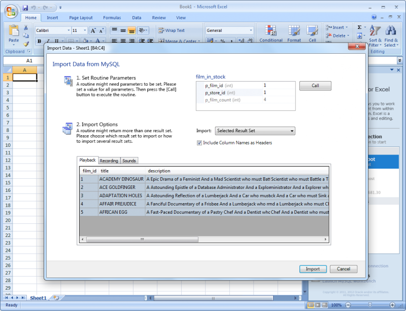This screenshot has height=311, width=406.
Task: Click the Bottom Align icon
Action: [131, 30]
